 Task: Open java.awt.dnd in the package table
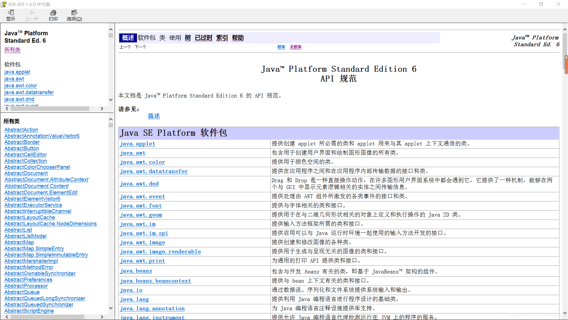[x=139, y=184]
